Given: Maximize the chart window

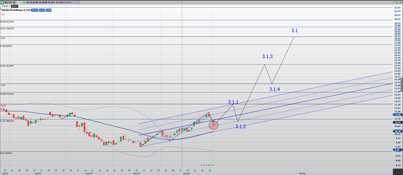Looking at the screenshot, I should tap(397, 2).
